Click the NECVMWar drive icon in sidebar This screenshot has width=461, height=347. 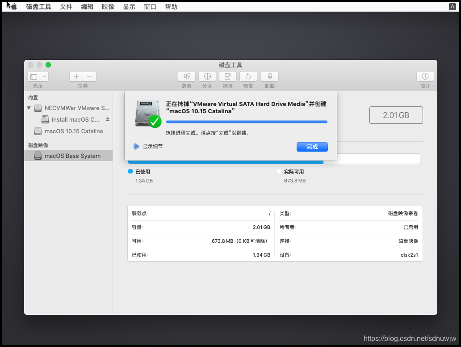(38, 108)
